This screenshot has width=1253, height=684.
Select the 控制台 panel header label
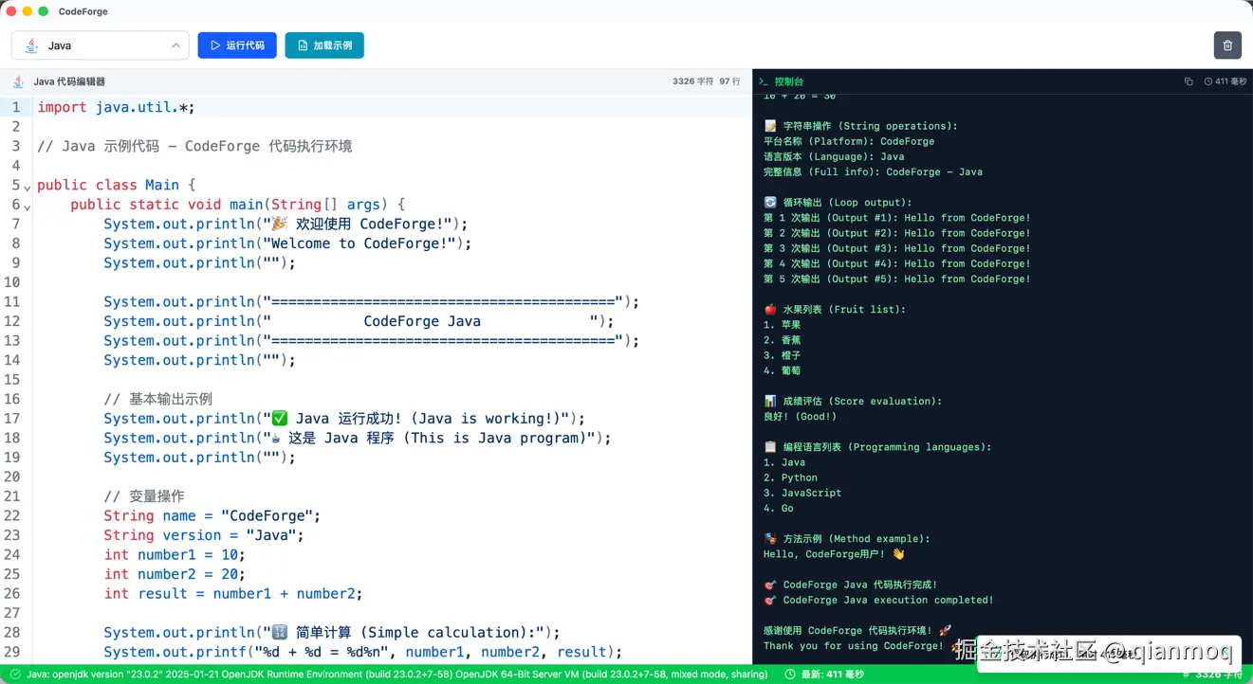pos(787,81)
